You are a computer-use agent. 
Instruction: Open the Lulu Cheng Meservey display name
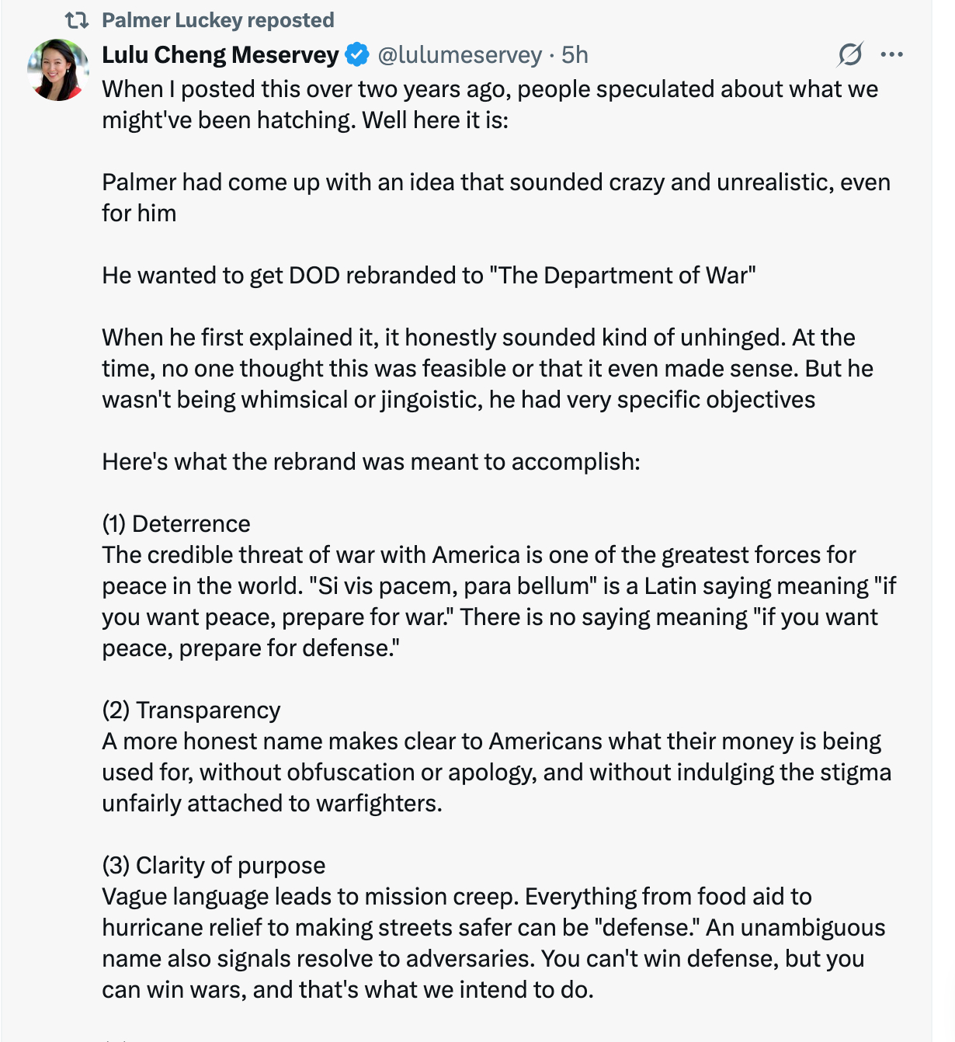coord(221,55)
